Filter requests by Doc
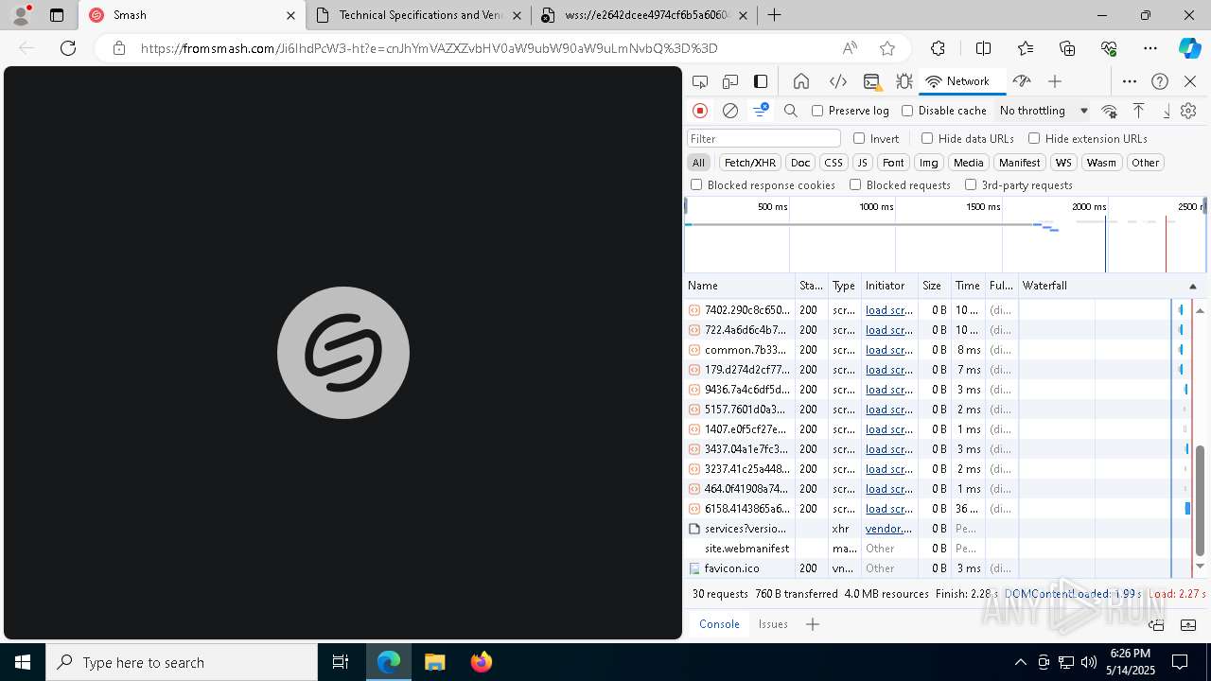The height and width of the screenshot is (681, 1211). click(800, 163)
